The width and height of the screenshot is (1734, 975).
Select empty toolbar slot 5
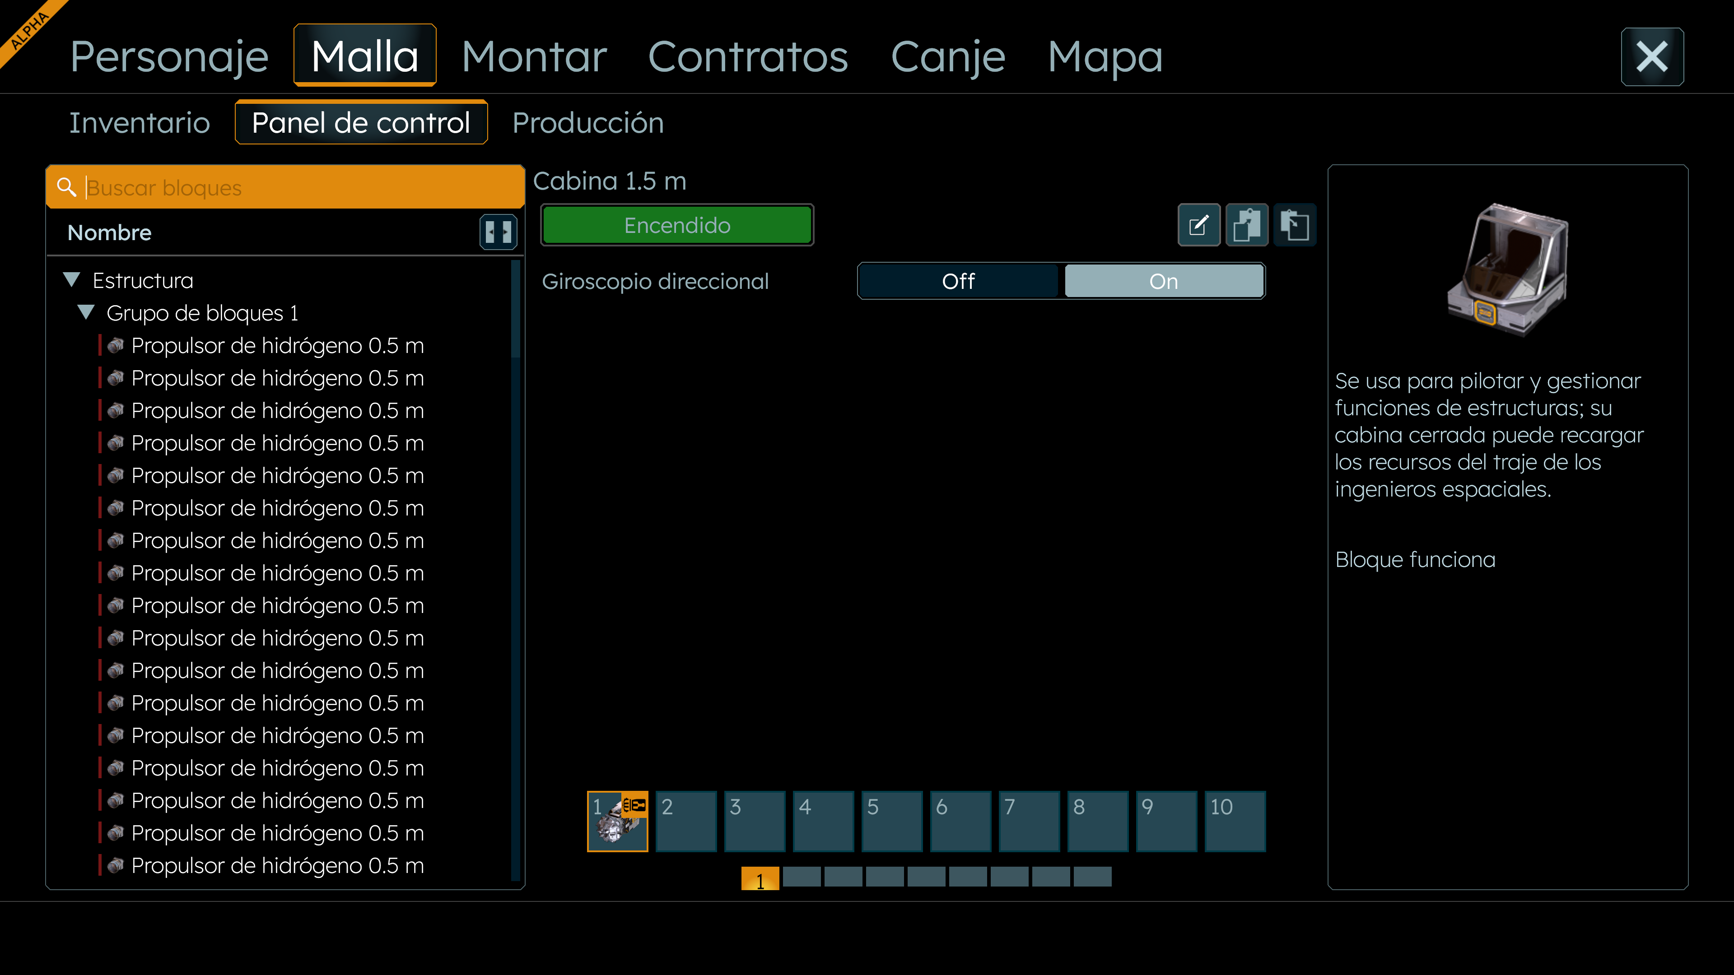pyautogui.click(x=892, y=822)
